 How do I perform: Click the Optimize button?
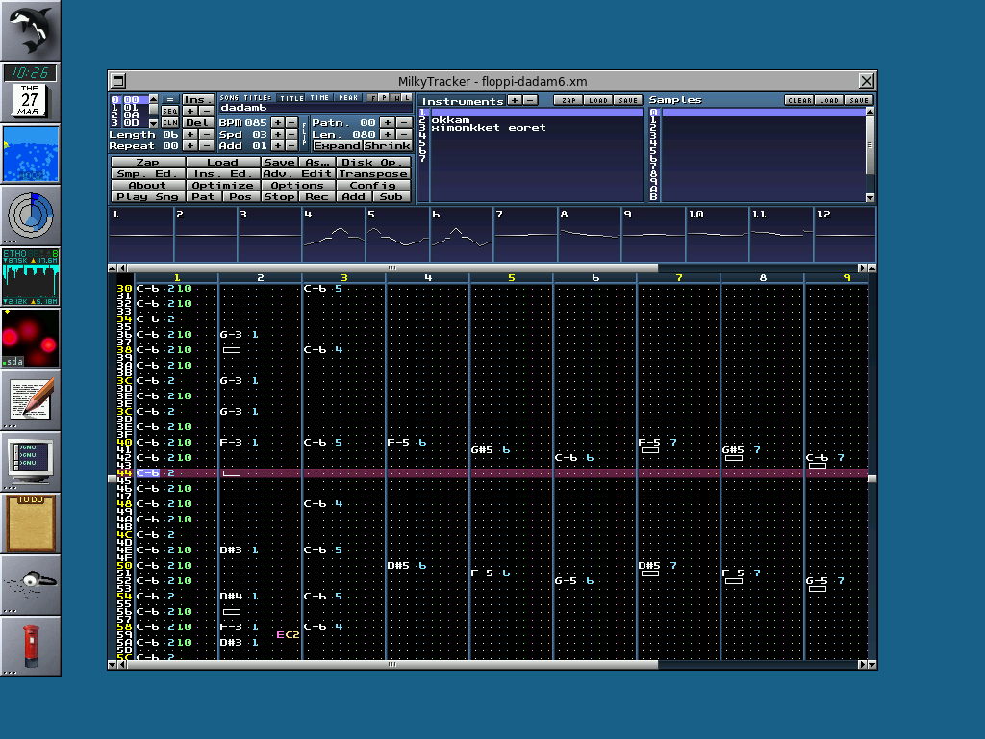[x=222, y=186]
